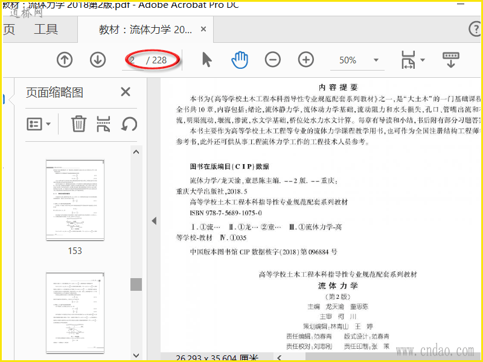Click the page label 153
The height and width of the screenshot is (362, 483).
coord(75,251)
